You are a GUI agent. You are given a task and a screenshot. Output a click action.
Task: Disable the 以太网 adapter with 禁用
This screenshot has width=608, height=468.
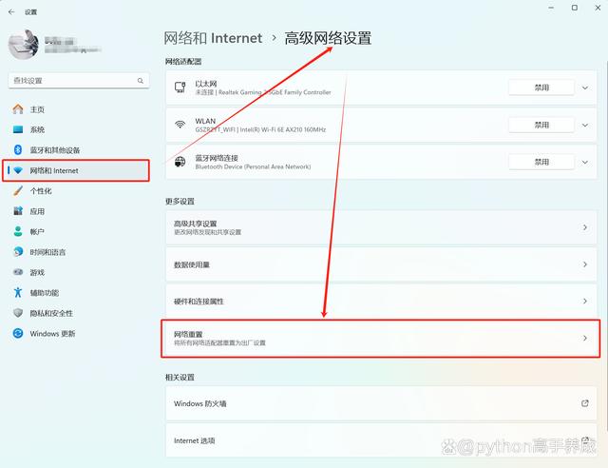[x=541, y=88]
